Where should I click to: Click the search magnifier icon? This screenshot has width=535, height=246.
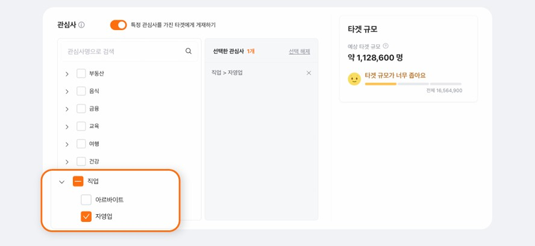pyautogui.click(x=189, y=51)
